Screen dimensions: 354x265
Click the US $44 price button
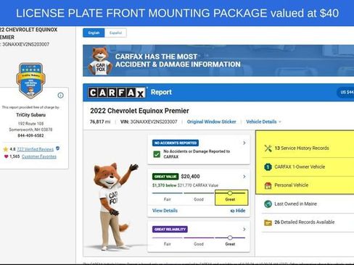[346, 92]
